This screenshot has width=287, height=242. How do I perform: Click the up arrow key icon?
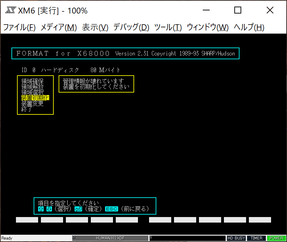tap(41, 209)
